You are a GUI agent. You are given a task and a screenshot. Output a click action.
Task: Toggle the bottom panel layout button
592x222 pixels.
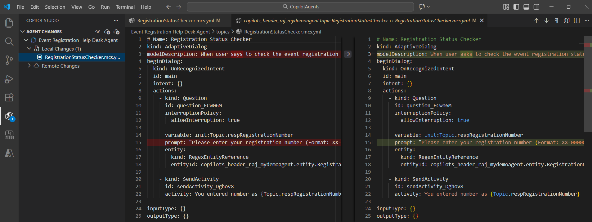[x=526, y=7]
